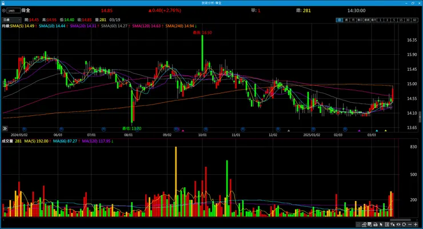Click the cyan triangle marker after 03/03

tap(377, 131)
